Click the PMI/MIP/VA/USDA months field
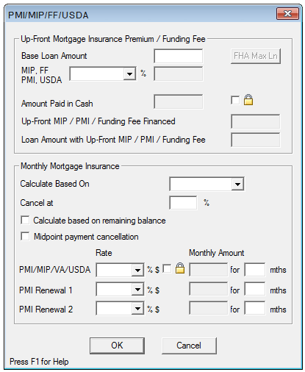The width and height of the screenshot is (305, 372). [x=255, y=270]
